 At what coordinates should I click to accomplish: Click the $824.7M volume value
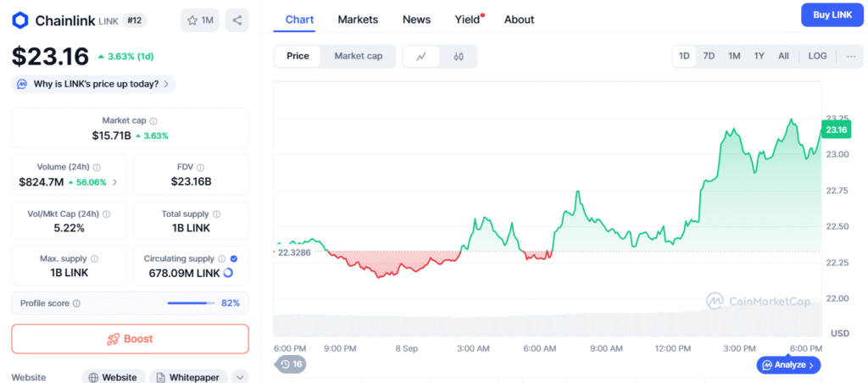coord(41,181)
